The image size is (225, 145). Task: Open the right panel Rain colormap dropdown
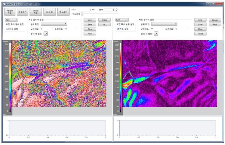pos(122,20)
